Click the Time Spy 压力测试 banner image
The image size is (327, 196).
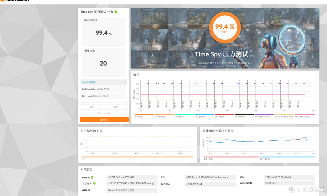pyautogui.click(x=225, y=38)
